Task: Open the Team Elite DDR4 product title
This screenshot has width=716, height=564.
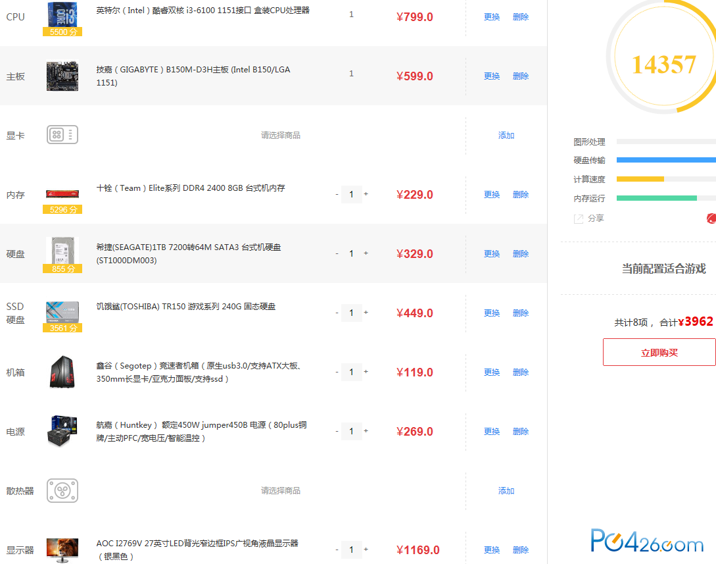Action: [191, 188]
